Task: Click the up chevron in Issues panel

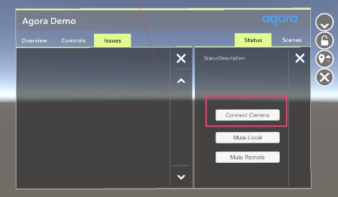Action: [x=181, y=81]
